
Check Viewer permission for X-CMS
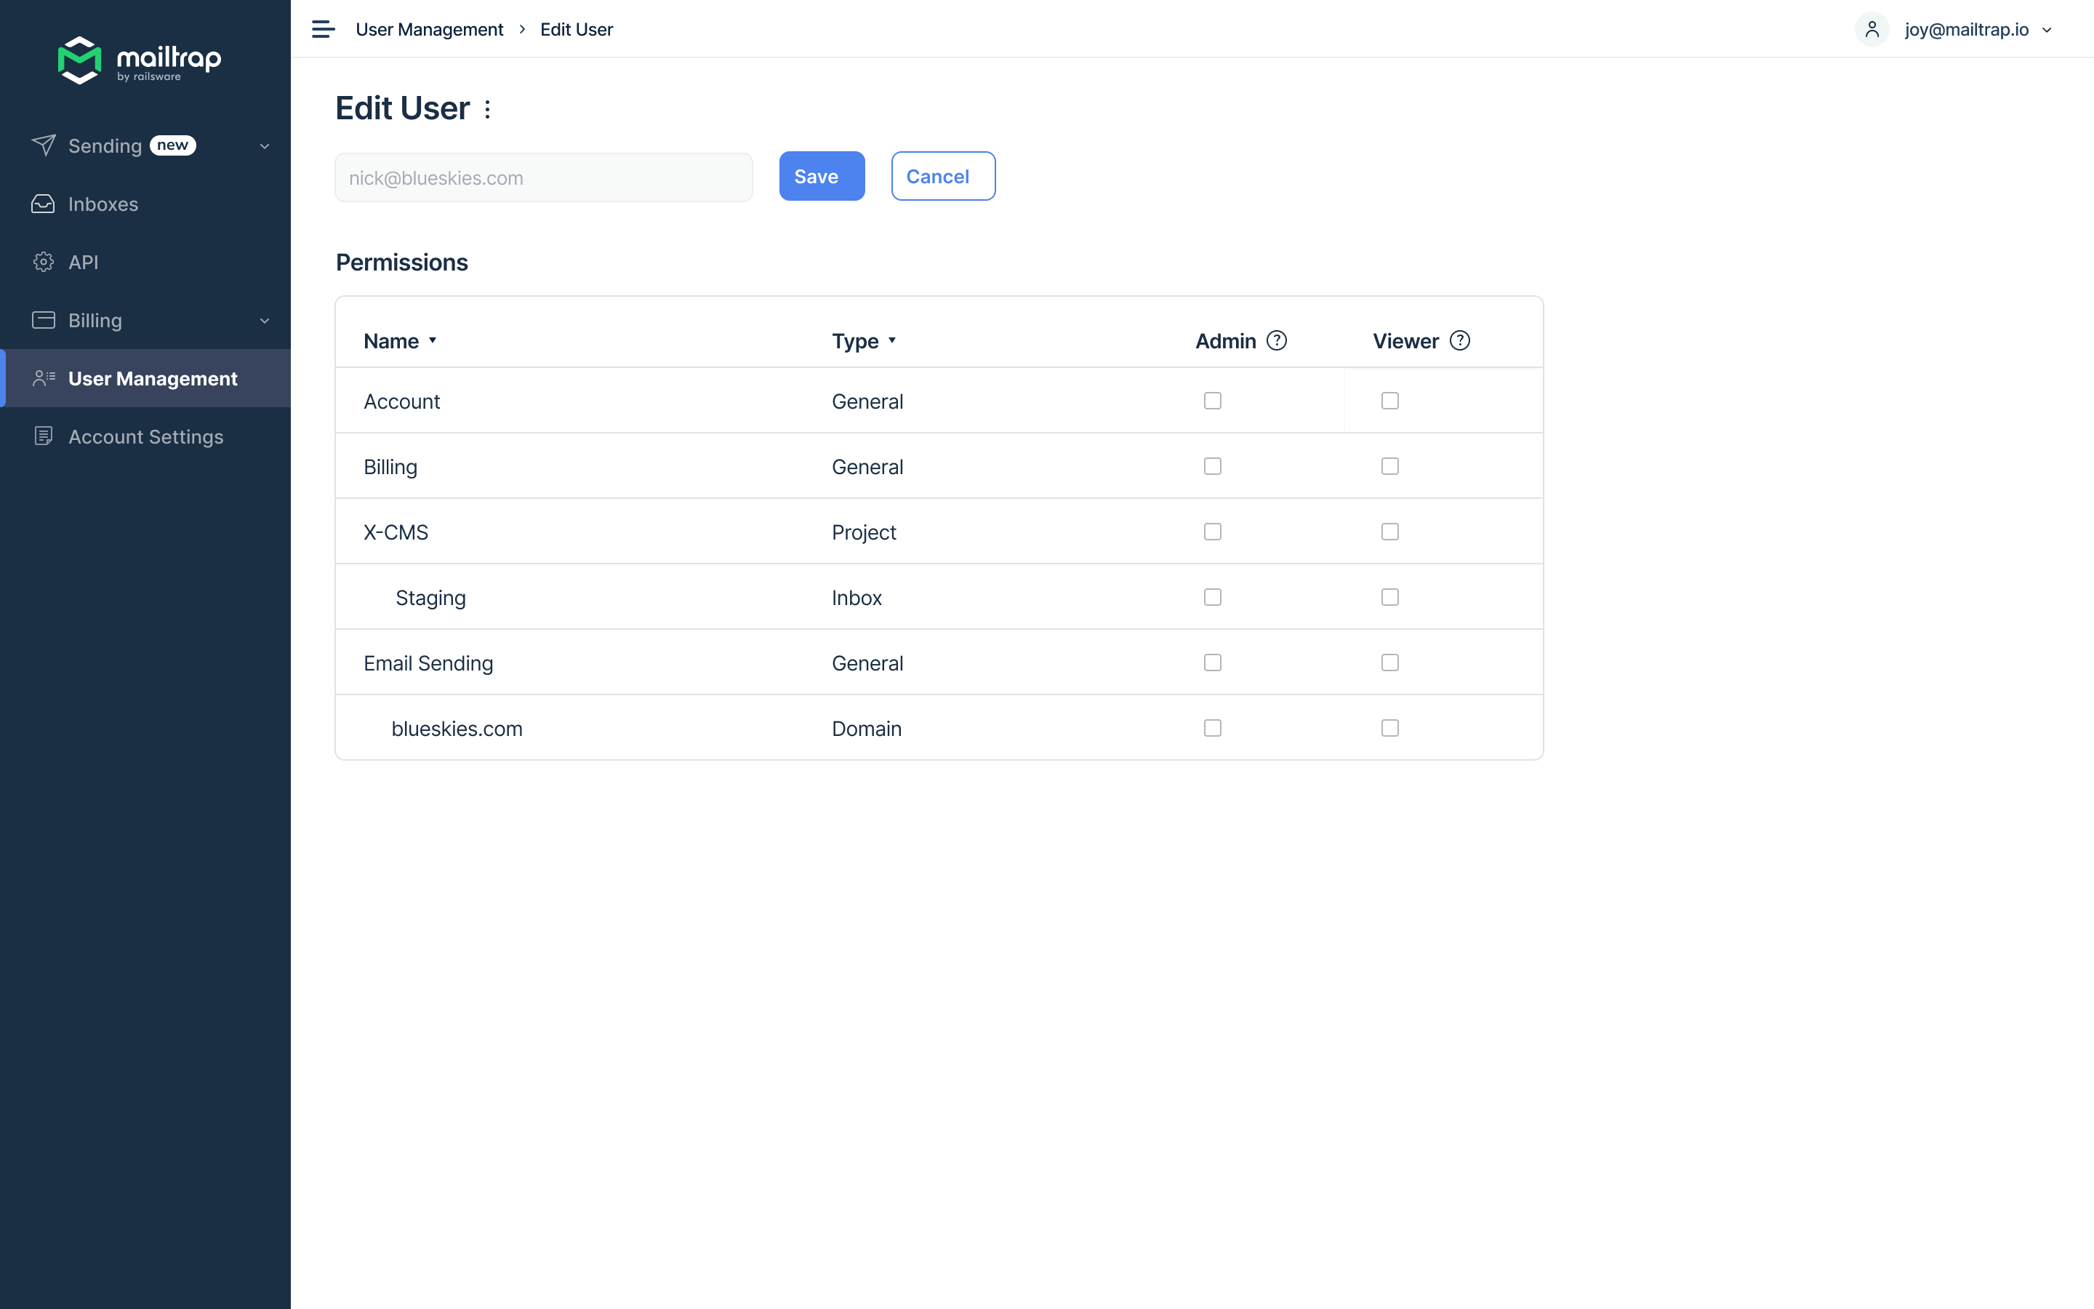(x=1389, y=532)
